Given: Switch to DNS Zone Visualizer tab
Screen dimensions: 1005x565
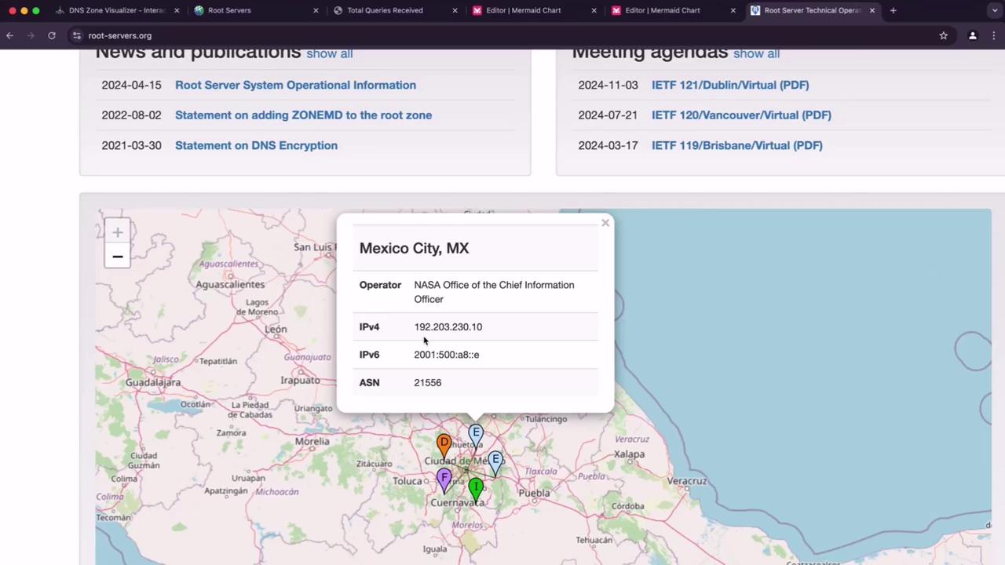Looking at the screenshot, I should [x=116, y=10].
